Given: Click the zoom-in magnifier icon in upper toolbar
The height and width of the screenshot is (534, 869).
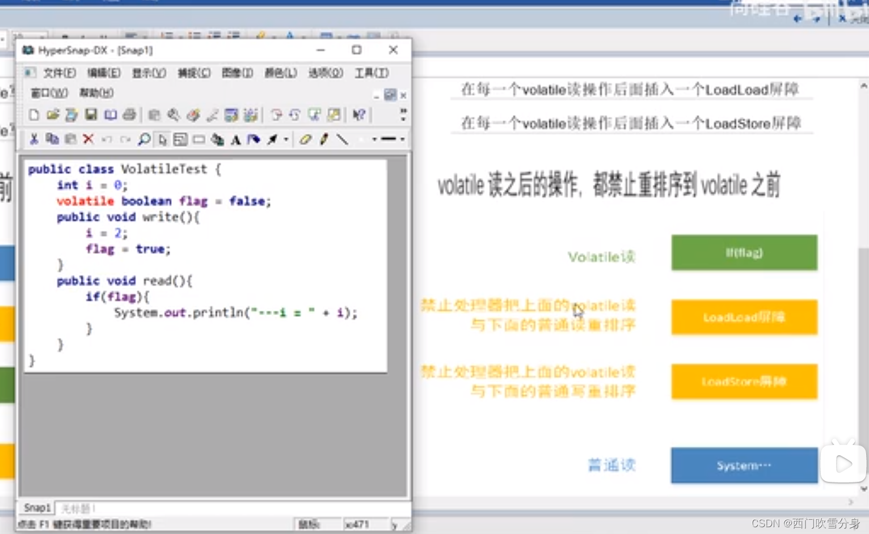Looking at the screenshot, I should pyautogui.click(x=174, y=115).
